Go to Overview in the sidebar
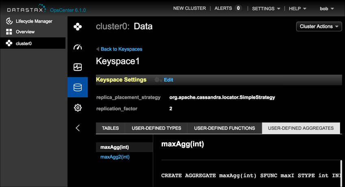Viewport: 345px width, 187px height. pos(25,32)
